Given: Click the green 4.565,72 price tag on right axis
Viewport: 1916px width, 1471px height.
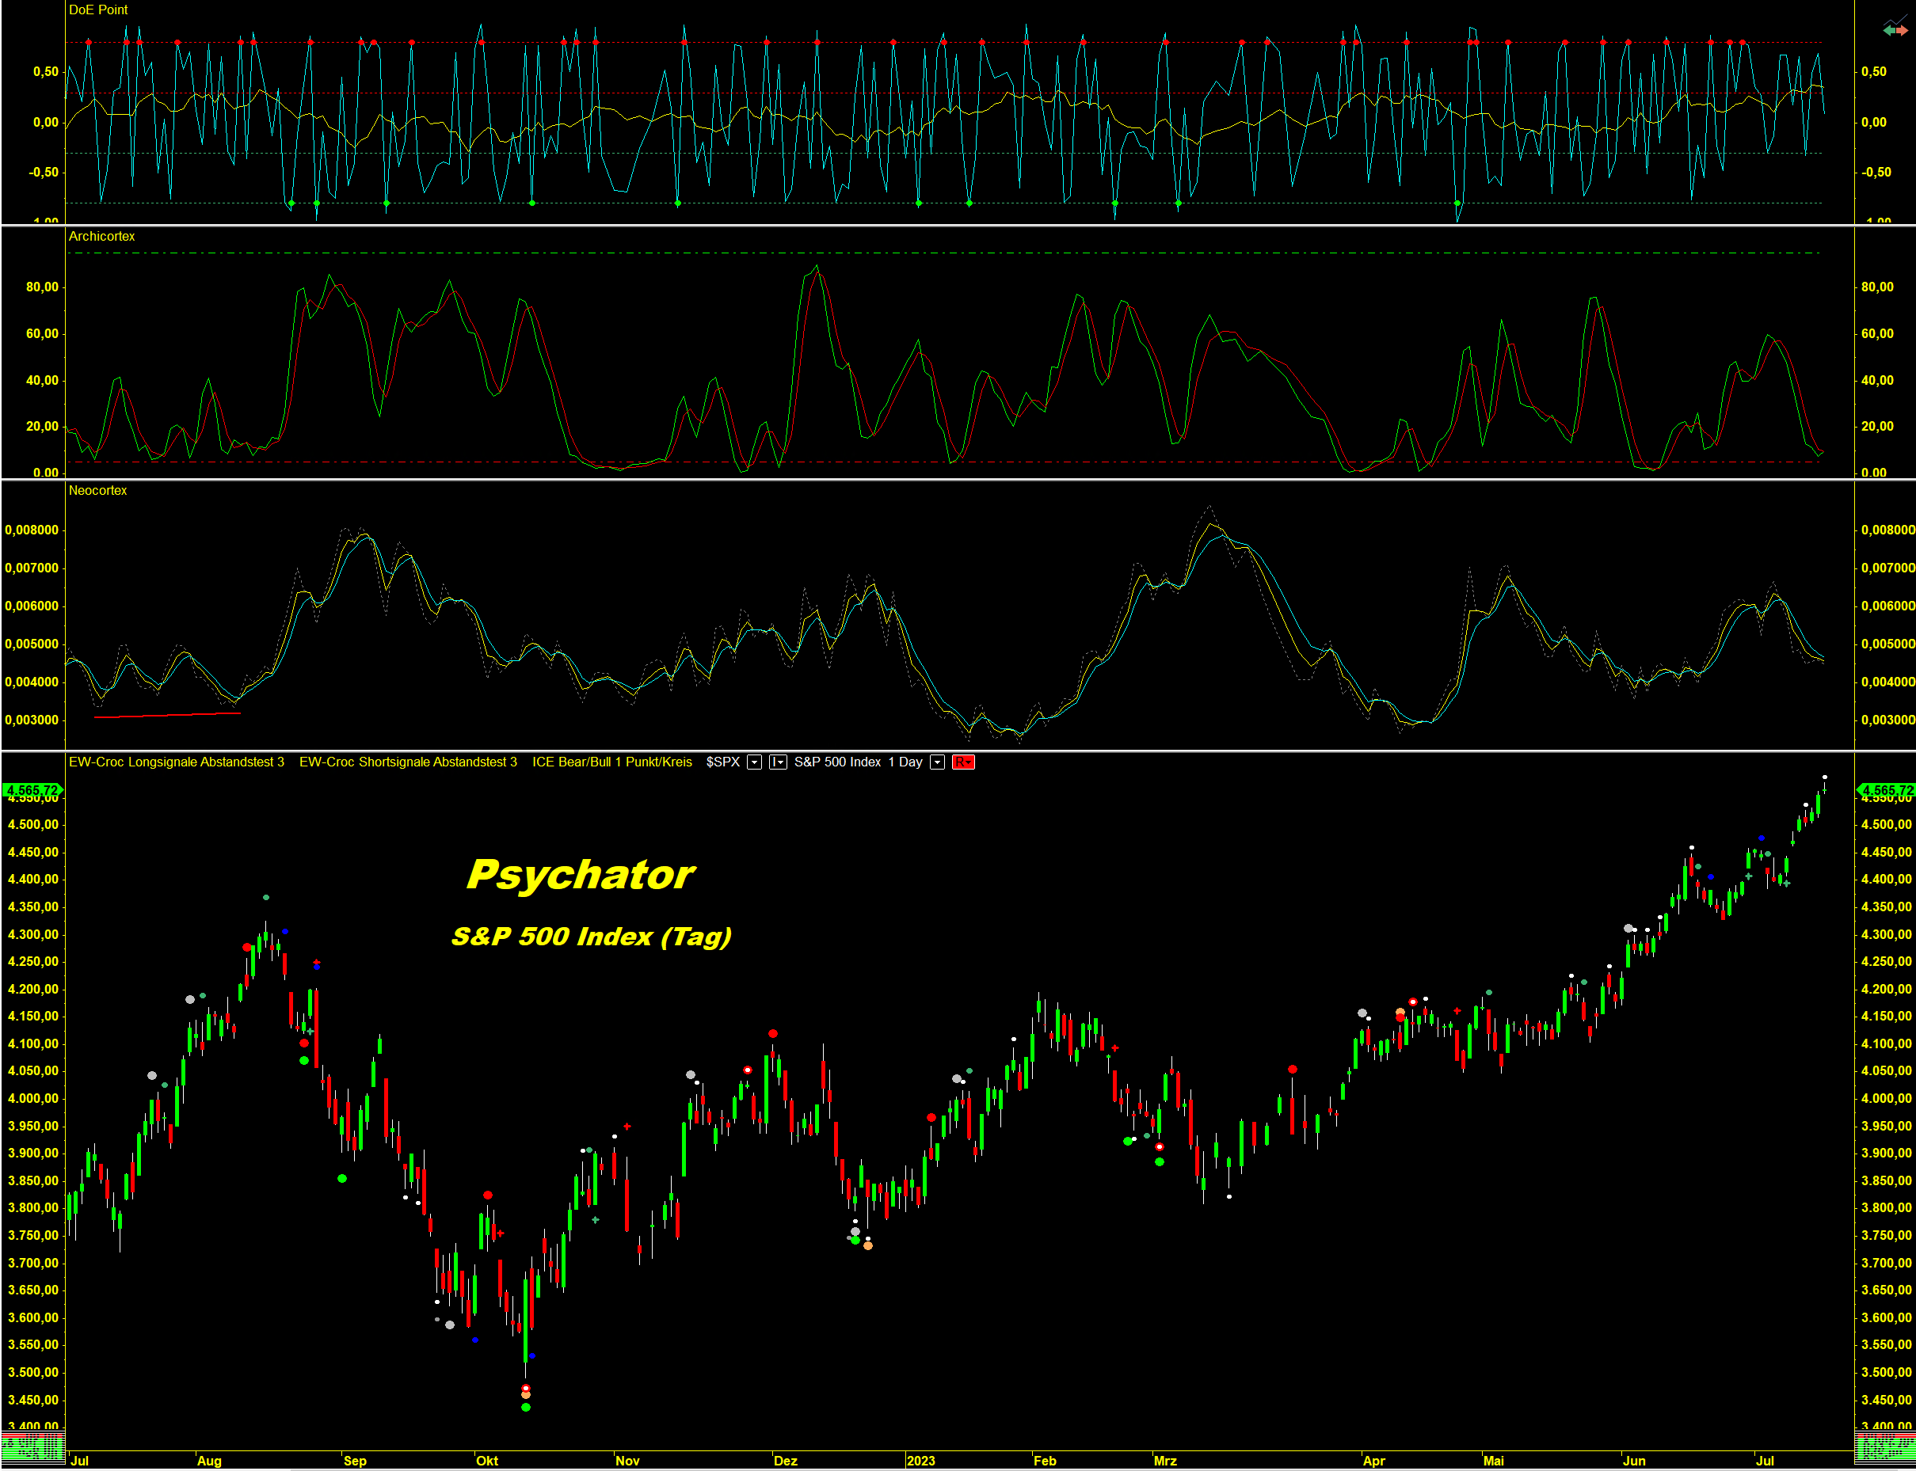Looking at the screenshot, I should pos(1886,790).
